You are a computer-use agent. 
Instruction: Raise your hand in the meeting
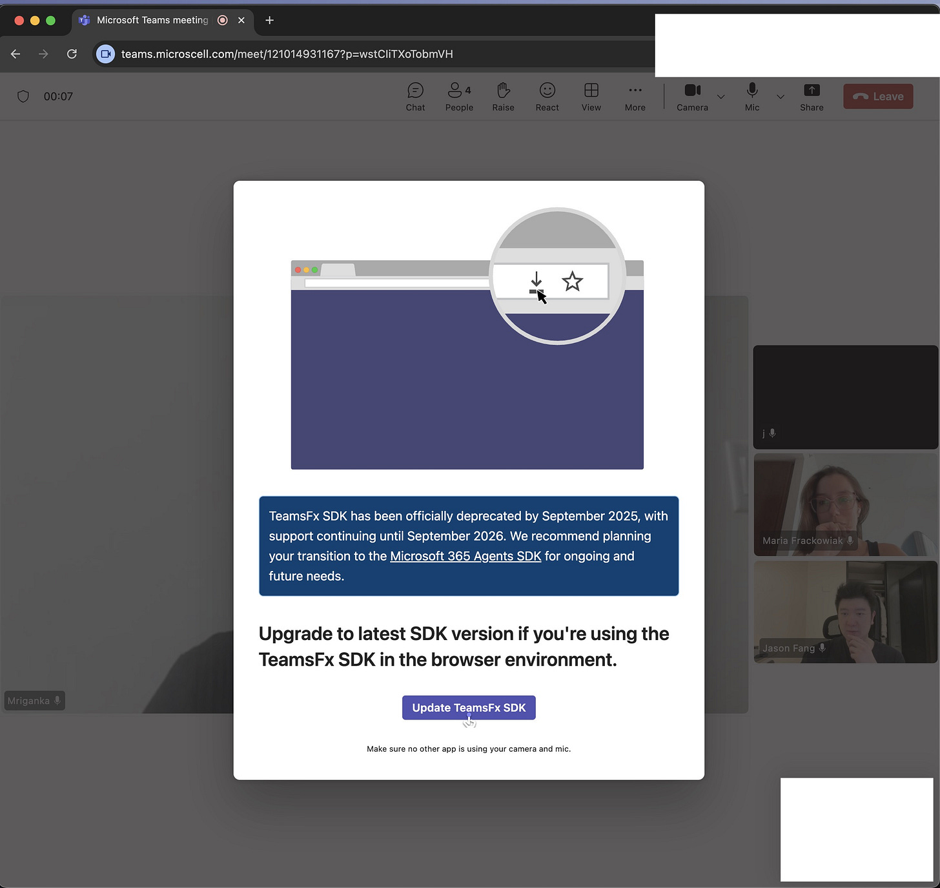tap(503, 97)
